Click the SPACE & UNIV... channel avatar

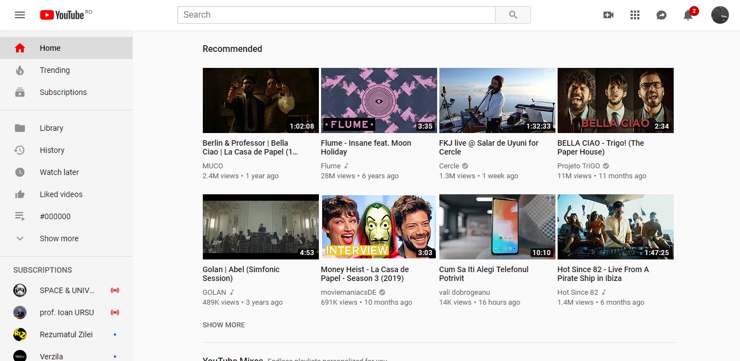coord(20,290)
